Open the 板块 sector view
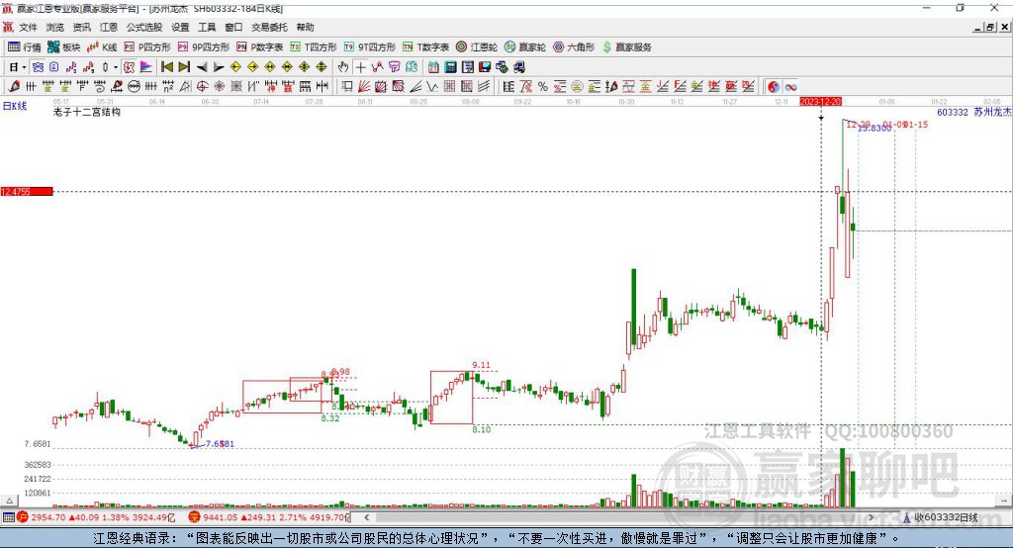 tap(64, 47)
